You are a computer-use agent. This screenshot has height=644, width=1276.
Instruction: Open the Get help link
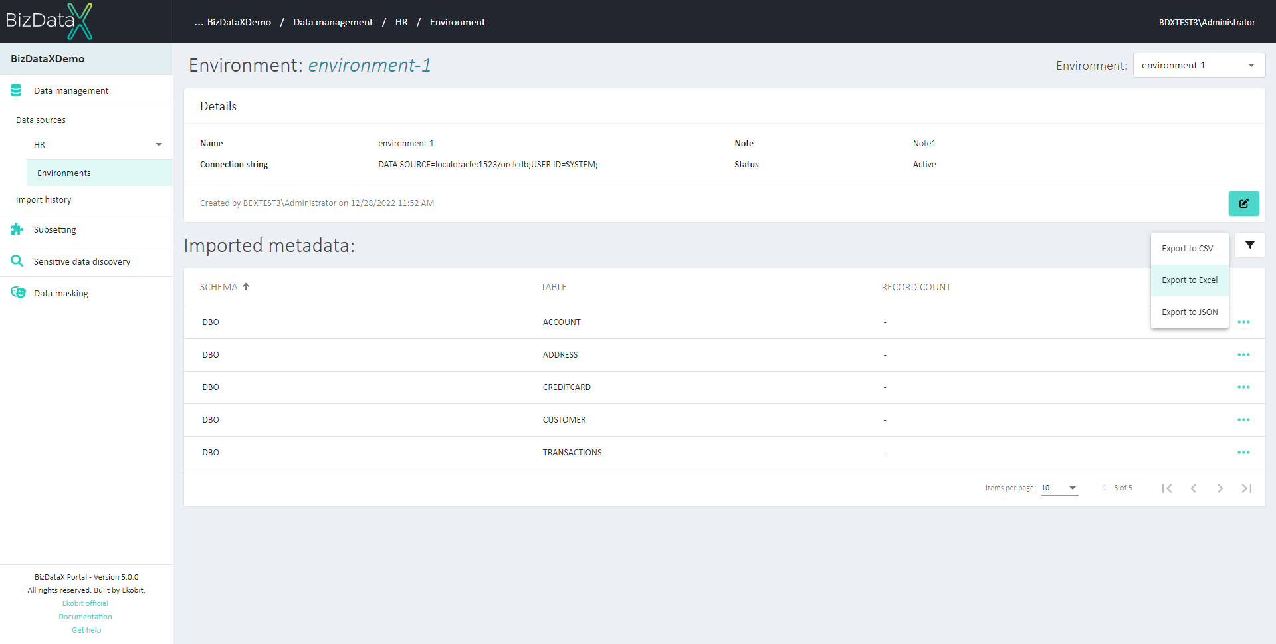pos(86,630)
